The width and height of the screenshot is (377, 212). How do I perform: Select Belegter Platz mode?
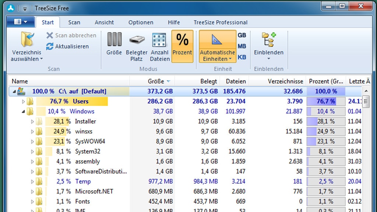[x=136, y=47]
